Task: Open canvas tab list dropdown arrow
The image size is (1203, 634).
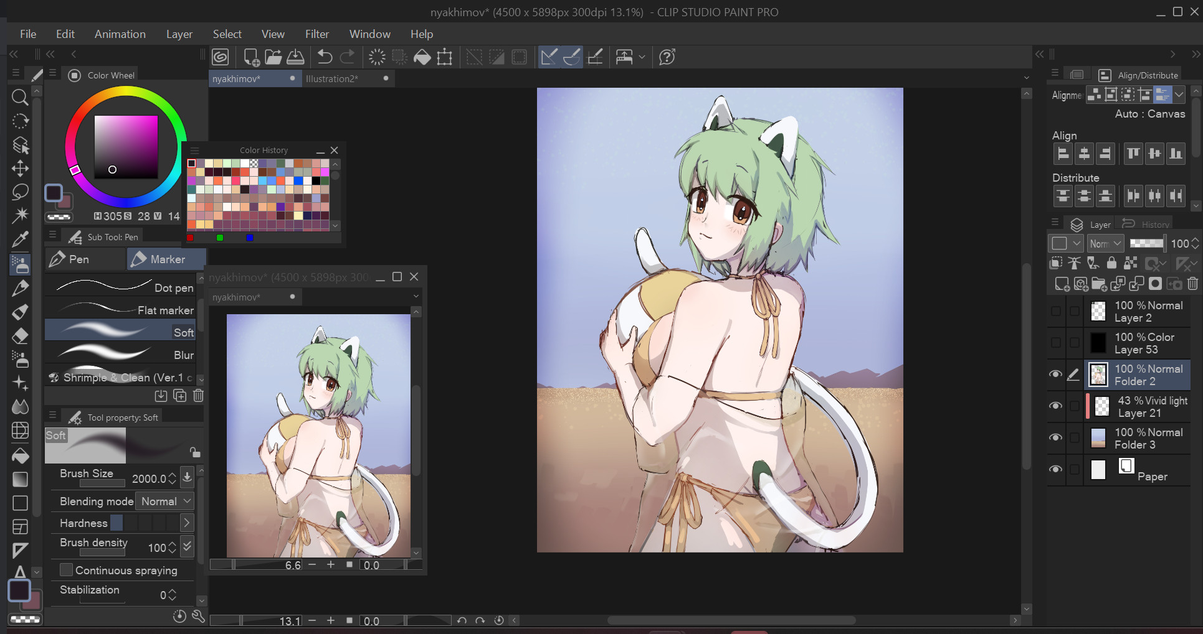Action: [x=1026, y=78]
